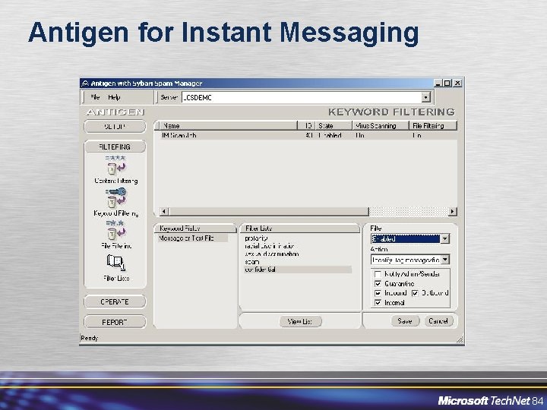Expand the Filter Enabled dropdown
The image size is (547, 410).
[445, 239]
